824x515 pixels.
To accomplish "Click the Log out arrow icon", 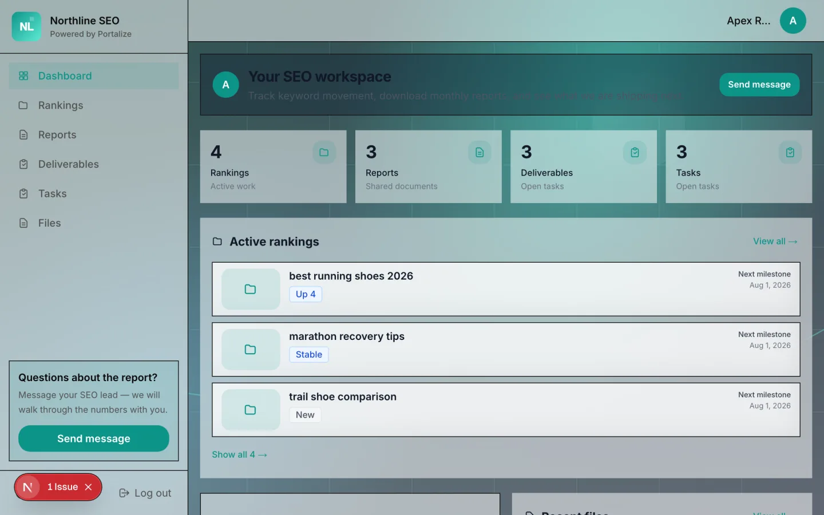I will tap(124, 493).
